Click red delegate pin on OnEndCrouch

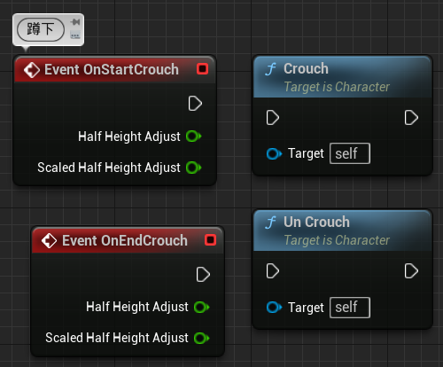[x=211, y=239]
